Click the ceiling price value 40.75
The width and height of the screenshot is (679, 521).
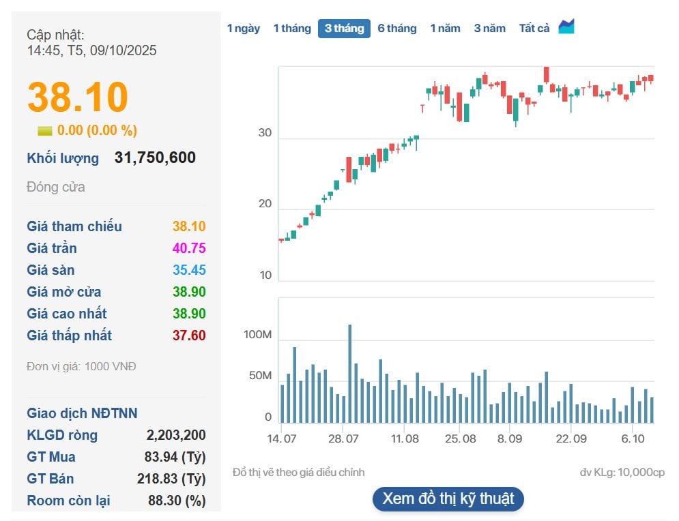(x=189, y=248)
